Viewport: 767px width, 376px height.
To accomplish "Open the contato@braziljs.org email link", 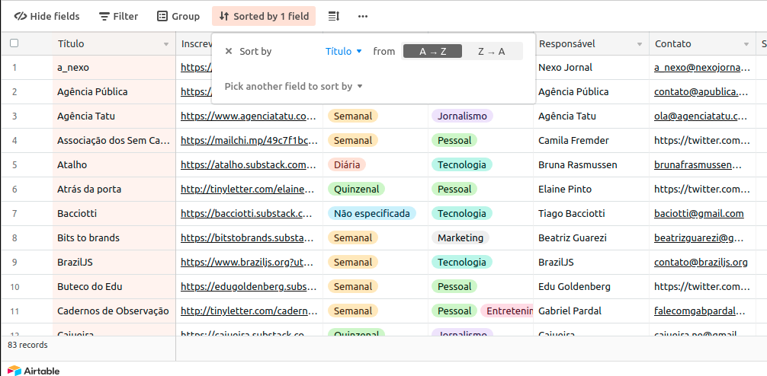I will point(701,263).
